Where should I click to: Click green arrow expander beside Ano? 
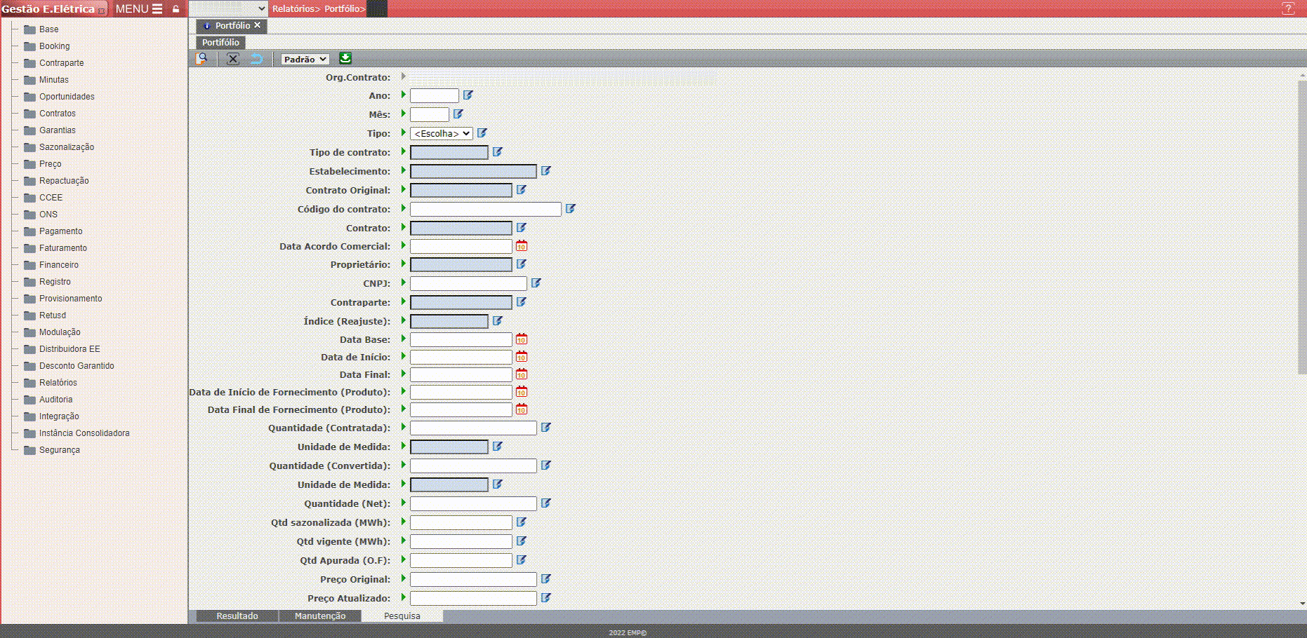[x=403, y=95]
